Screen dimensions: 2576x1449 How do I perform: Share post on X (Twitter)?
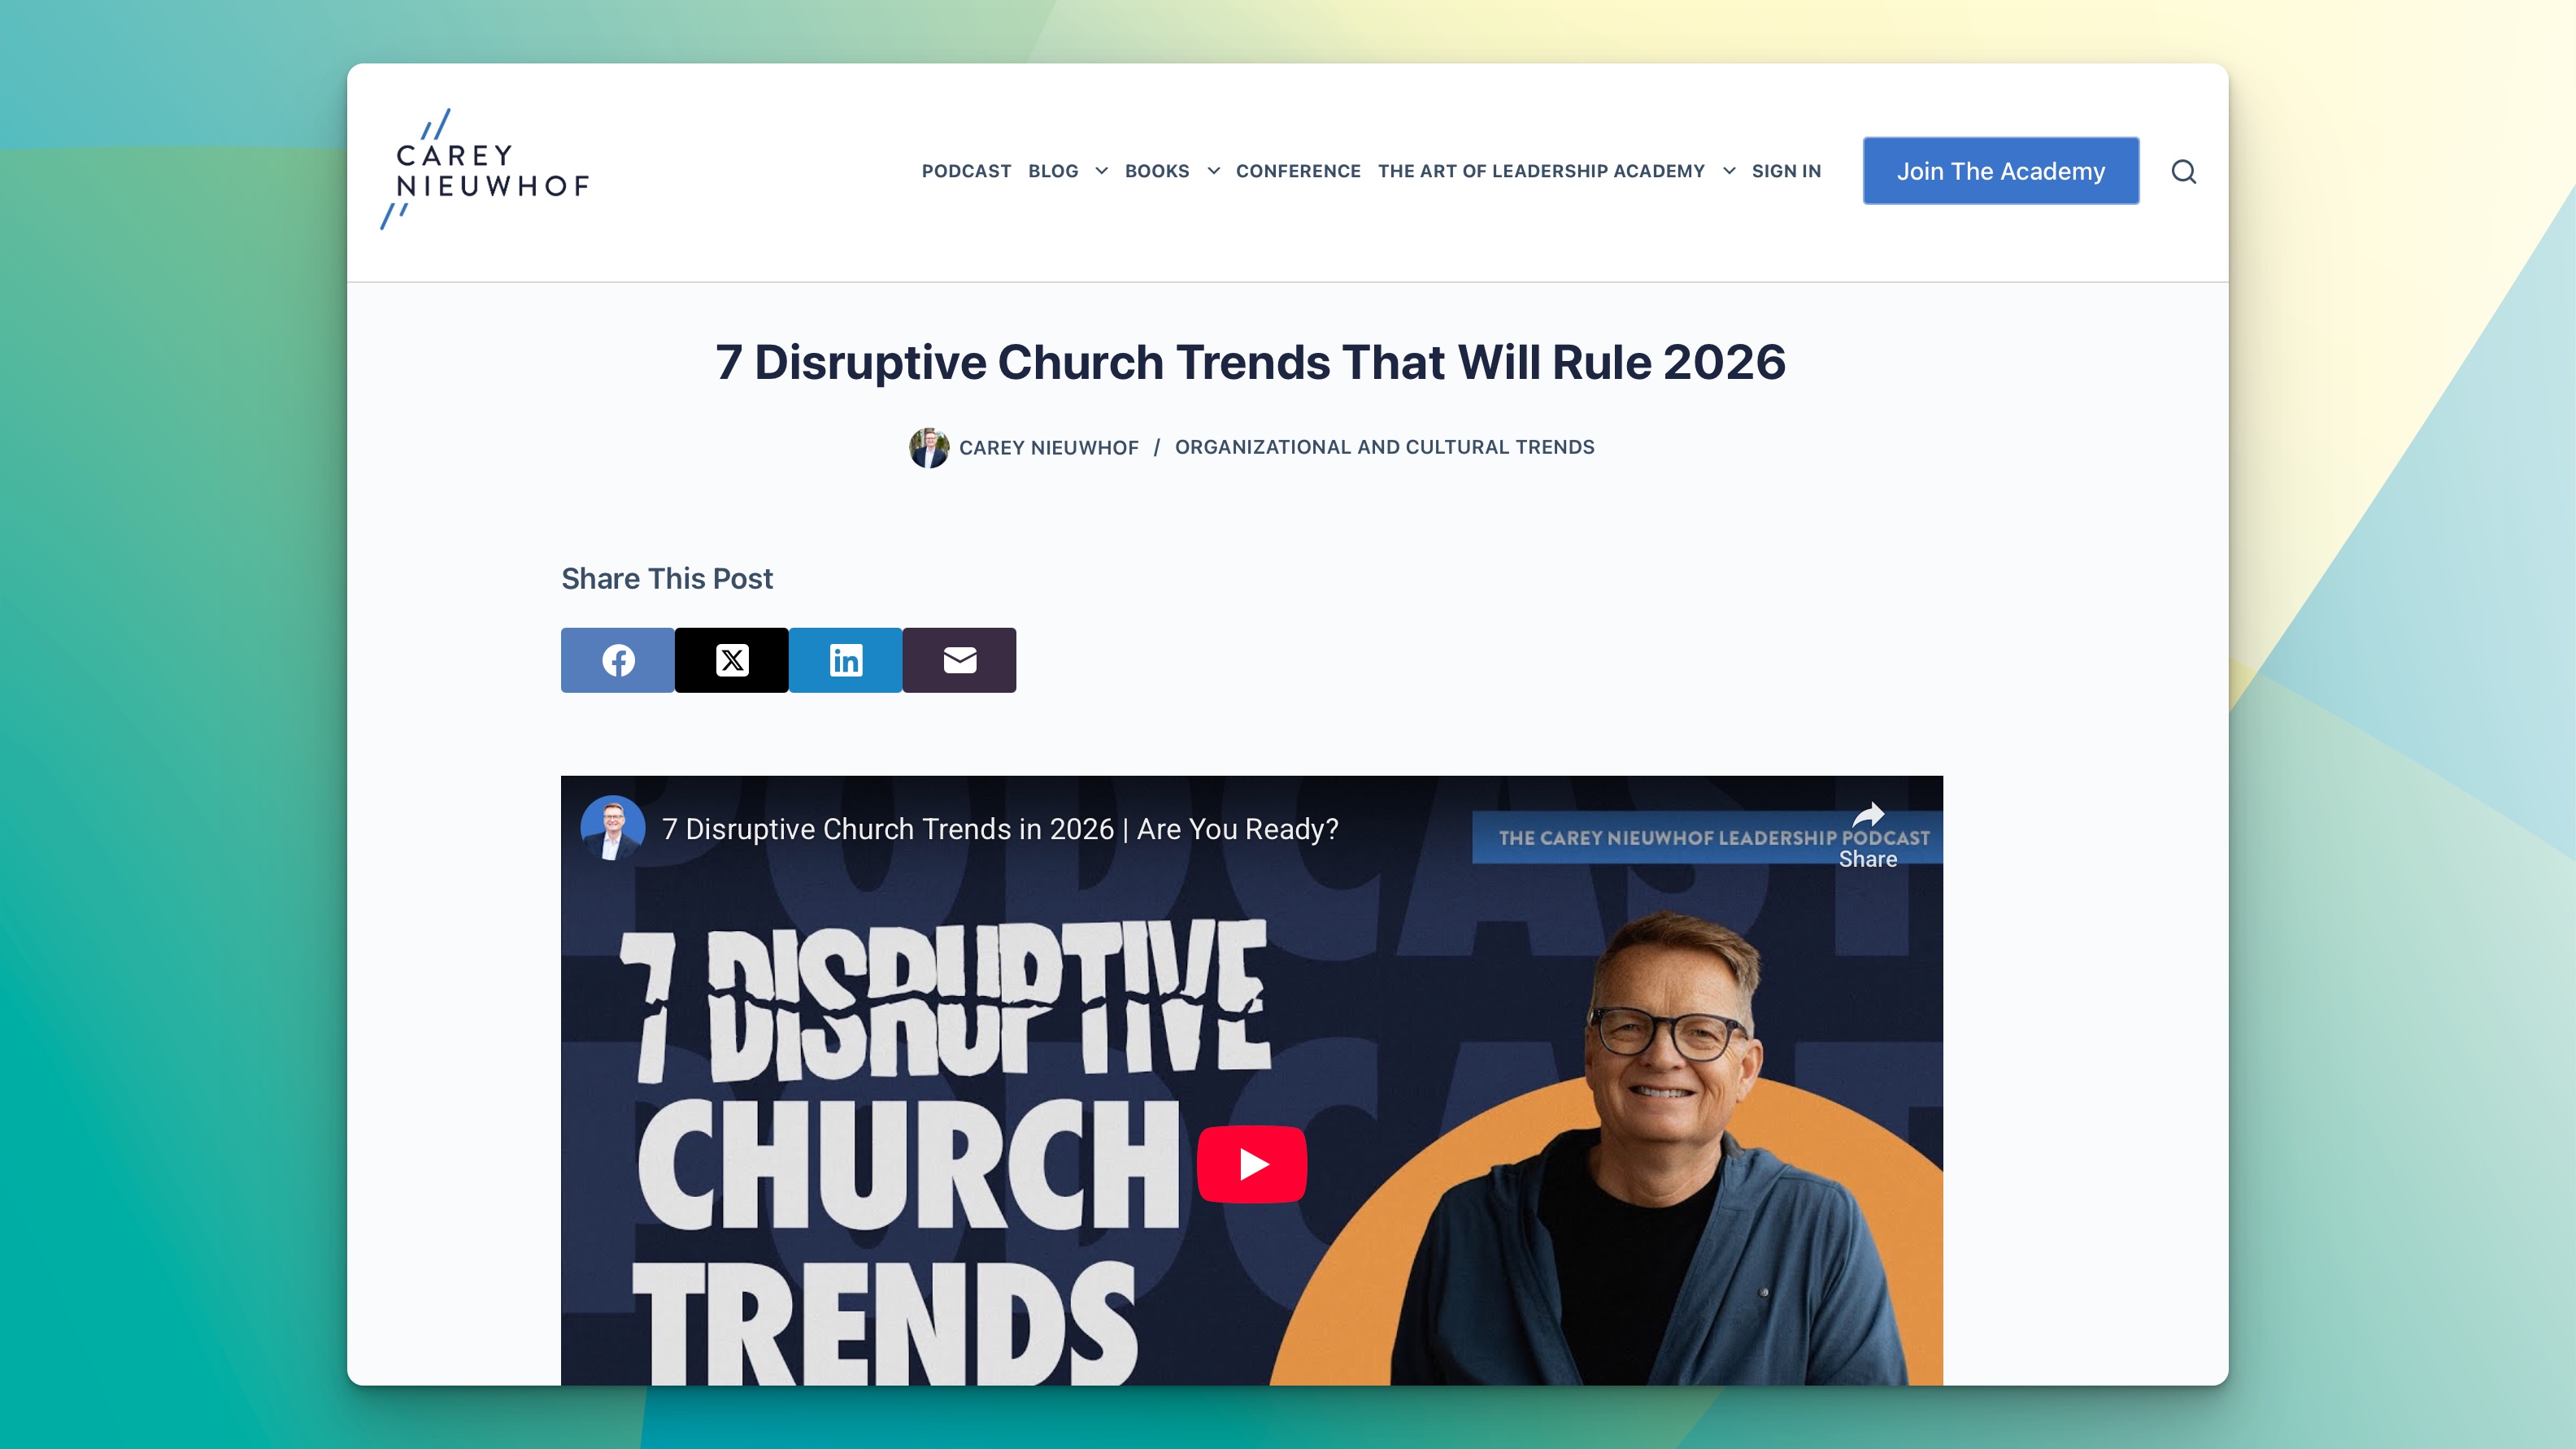pos(731,660)
